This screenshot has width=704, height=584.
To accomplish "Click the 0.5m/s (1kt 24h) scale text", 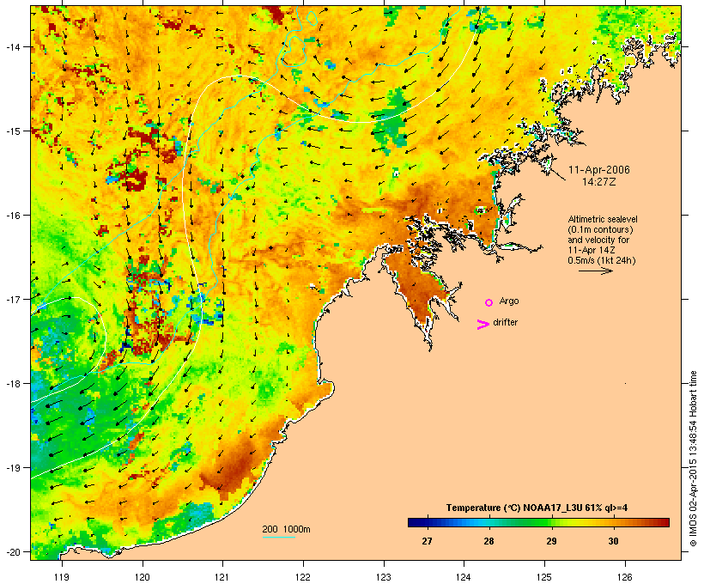I will (x=602, y=260).
